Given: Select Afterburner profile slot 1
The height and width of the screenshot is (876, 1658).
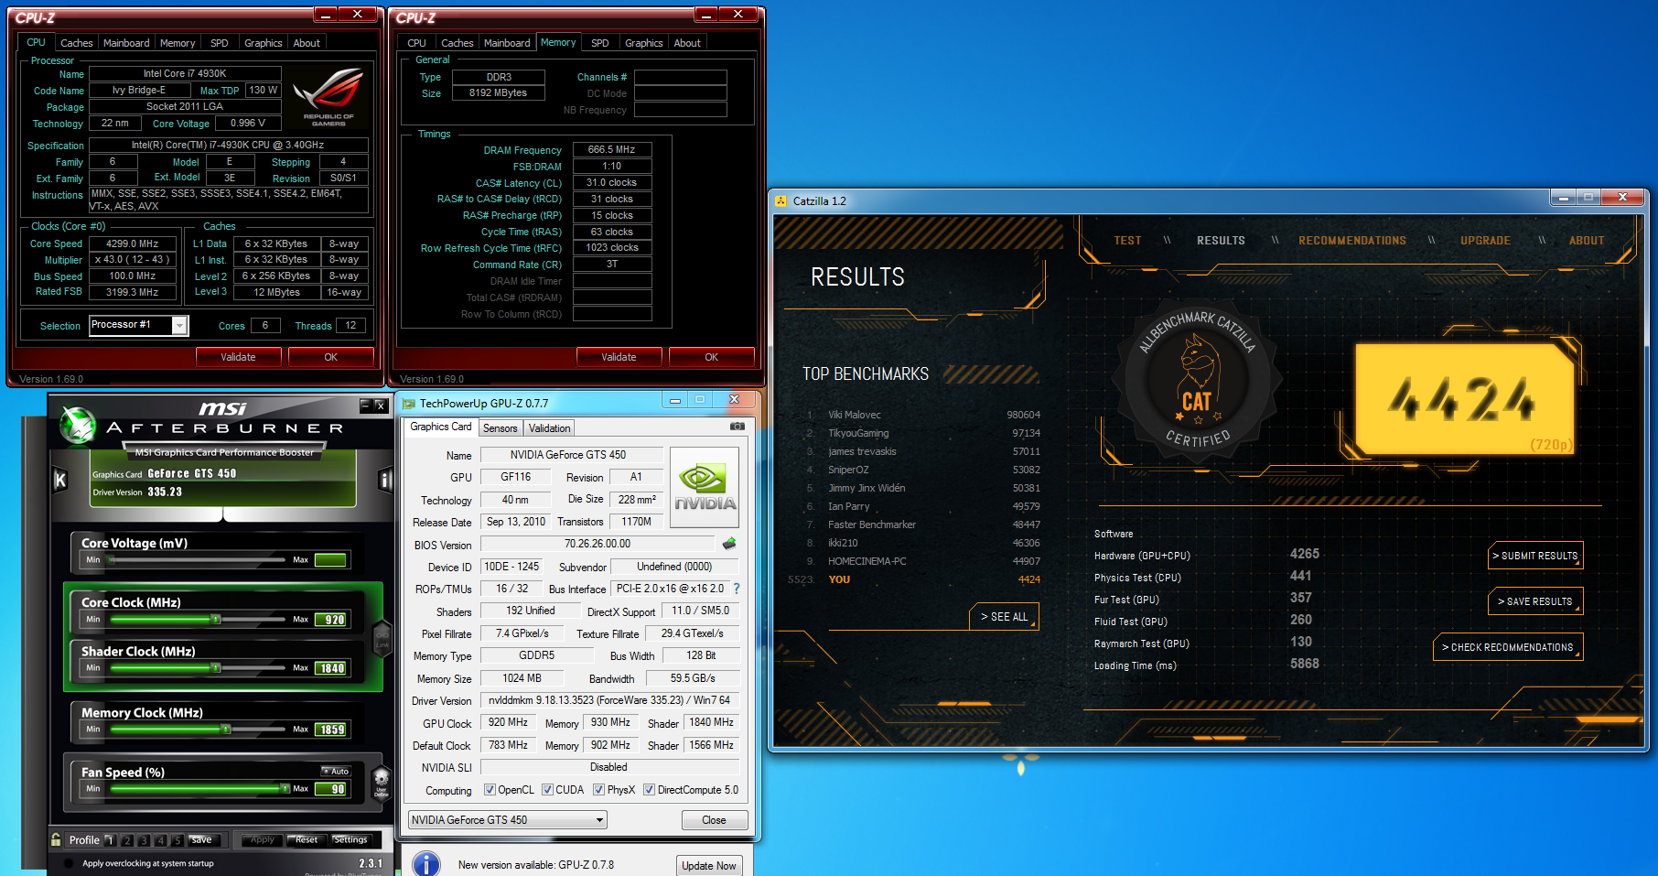Looking at the screenshot, I should click(x=110, y=839).
